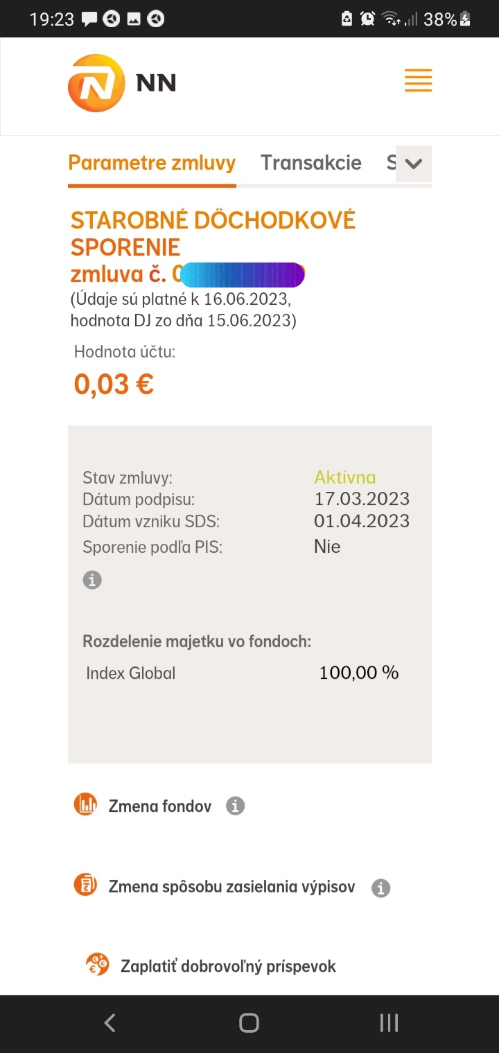
Task: Tap the voluntary contribution coins icon
Action: [x=98, y=964]
